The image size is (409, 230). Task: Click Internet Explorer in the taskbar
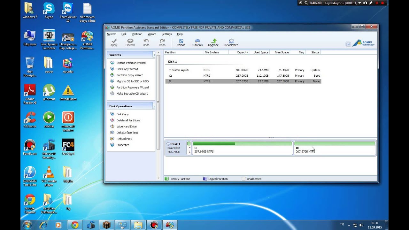point(43,225)
